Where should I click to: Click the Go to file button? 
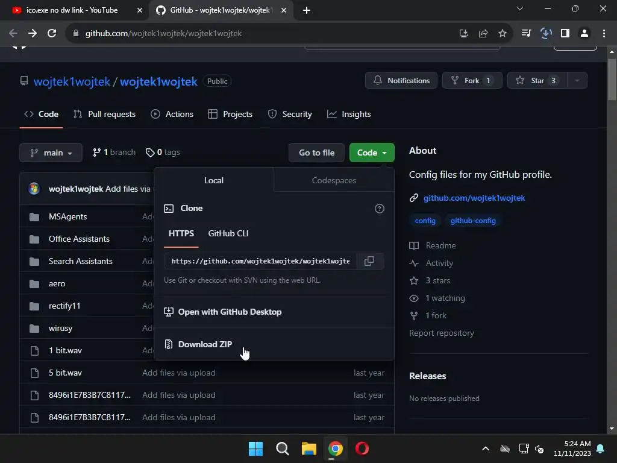point(317,153)
